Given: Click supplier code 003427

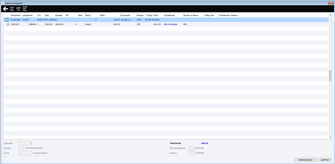Looking at the screenshot, I should (x=26, y=20).
